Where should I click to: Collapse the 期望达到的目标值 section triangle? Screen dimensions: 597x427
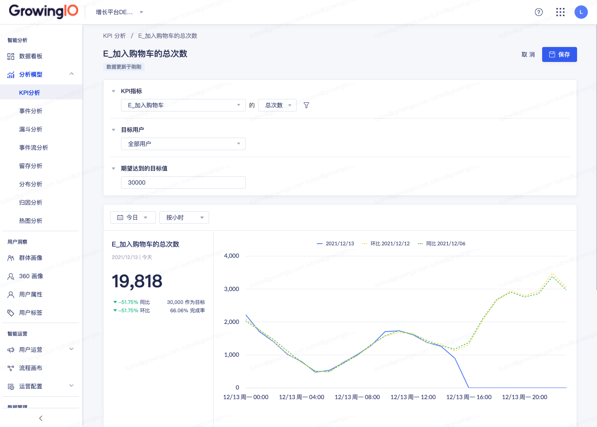(x=113, y=168)
